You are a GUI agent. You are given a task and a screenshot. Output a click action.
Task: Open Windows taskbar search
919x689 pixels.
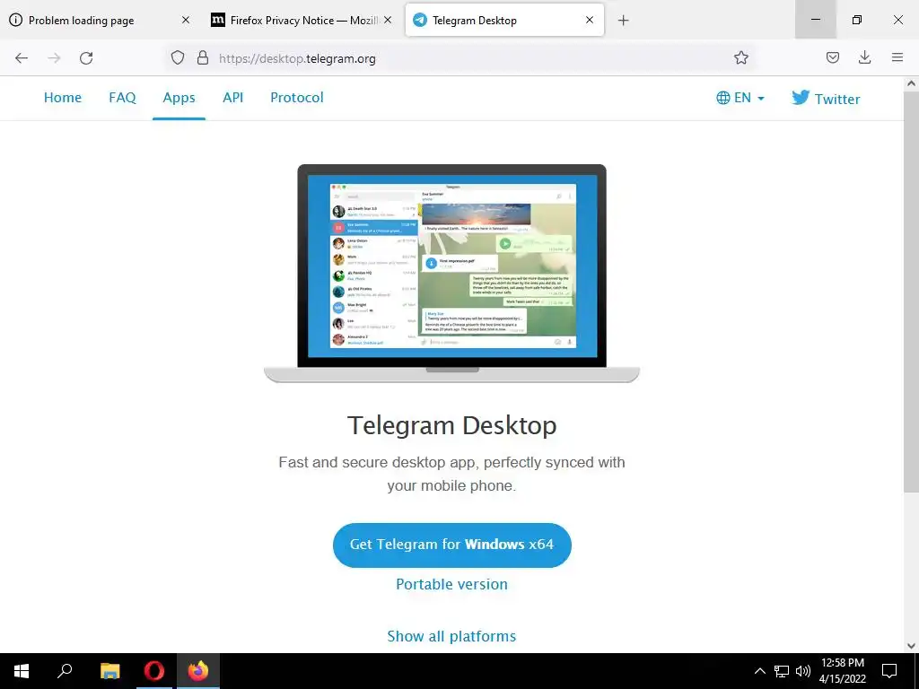(x=65, y=671)
